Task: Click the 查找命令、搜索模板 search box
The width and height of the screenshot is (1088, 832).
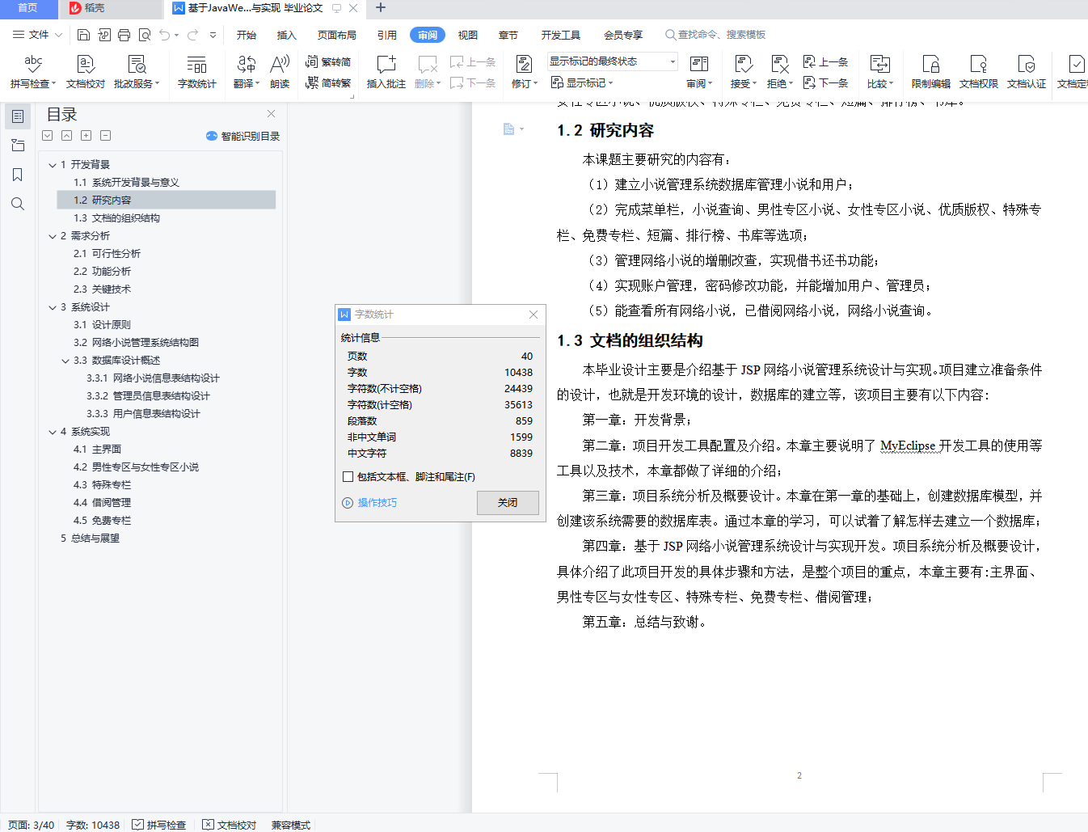Action: (x=715, y=35)
